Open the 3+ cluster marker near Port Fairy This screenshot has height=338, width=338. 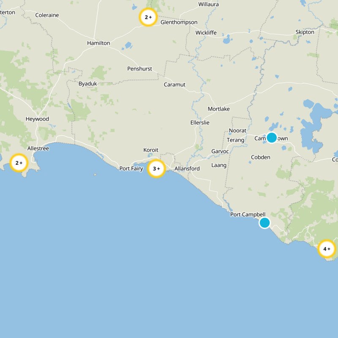[x=155, y=169]
